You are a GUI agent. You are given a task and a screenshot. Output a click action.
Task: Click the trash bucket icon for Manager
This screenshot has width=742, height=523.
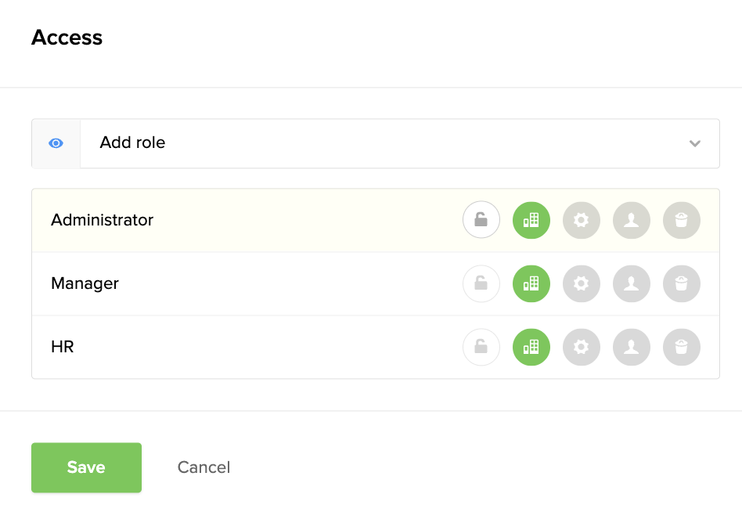point(682,283)
